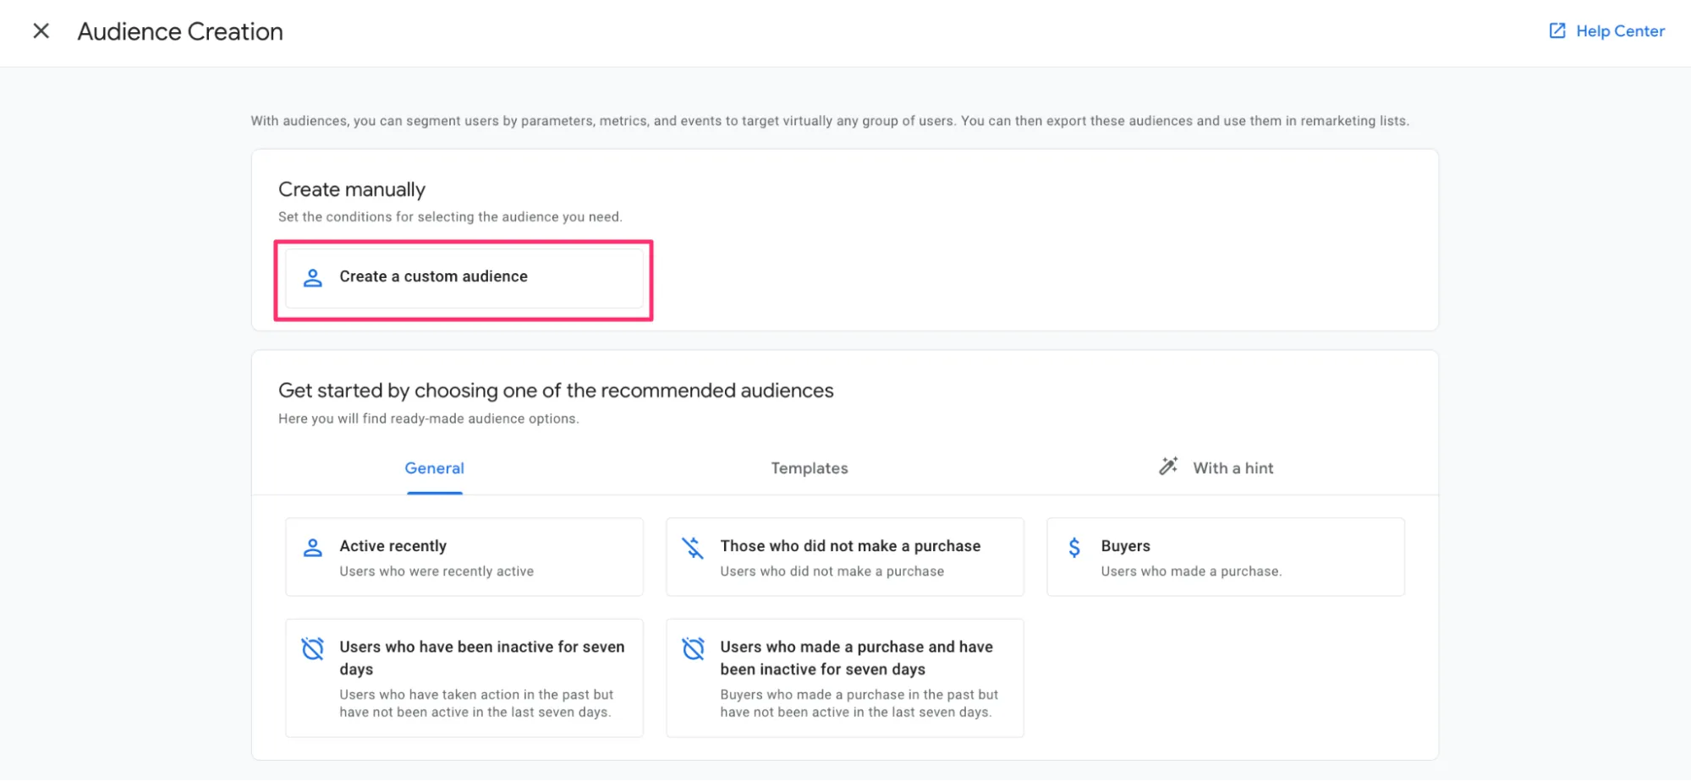Click the Active recently person icon
1691x781 pixels.
(x=313, y=548)
